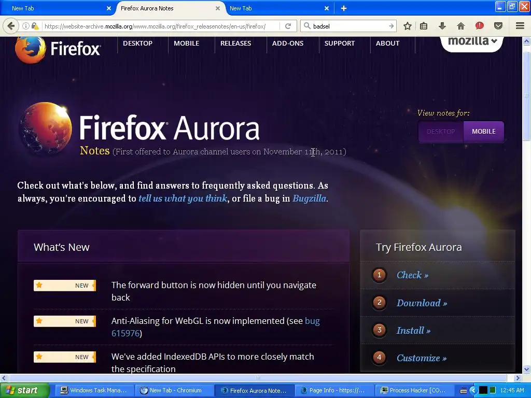Click the green tray icon
Screen dimensions: 531x398
[x=493, y=390]
